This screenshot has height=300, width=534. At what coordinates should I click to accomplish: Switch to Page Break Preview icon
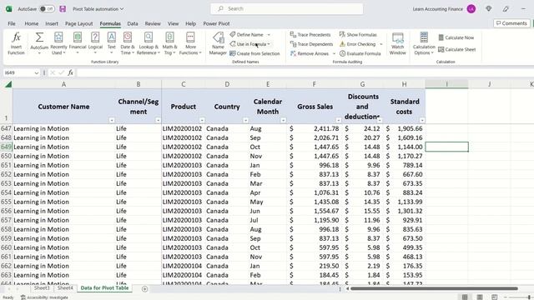click(x=495, y=297)
